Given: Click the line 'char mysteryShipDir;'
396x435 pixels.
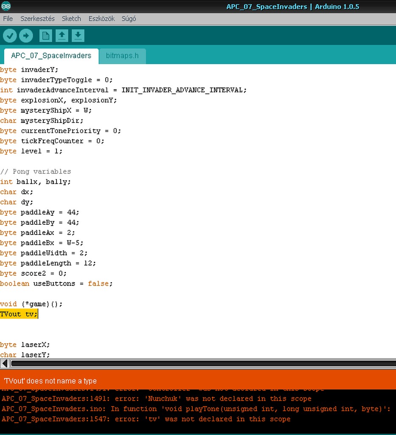Looking at the screenshot, I should (x=42, y=121).
